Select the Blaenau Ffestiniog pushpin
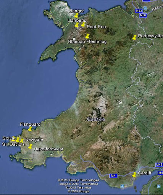The width and height of the screenshot is (163, 195). pyautogui.click(x=87, y=36)
